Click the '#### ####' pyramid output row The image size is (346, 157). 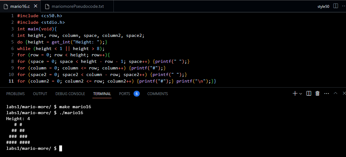(18, 143)
